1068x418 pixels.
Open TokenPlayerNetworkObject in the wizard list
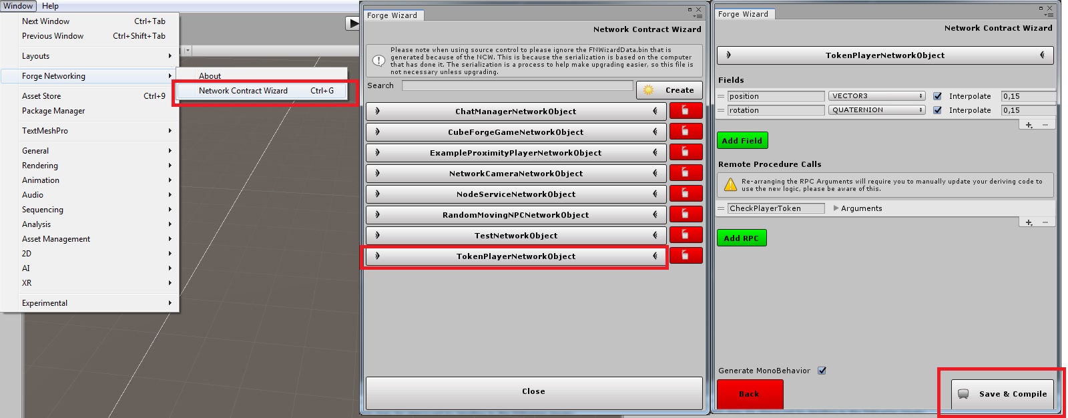coord(516,256)
